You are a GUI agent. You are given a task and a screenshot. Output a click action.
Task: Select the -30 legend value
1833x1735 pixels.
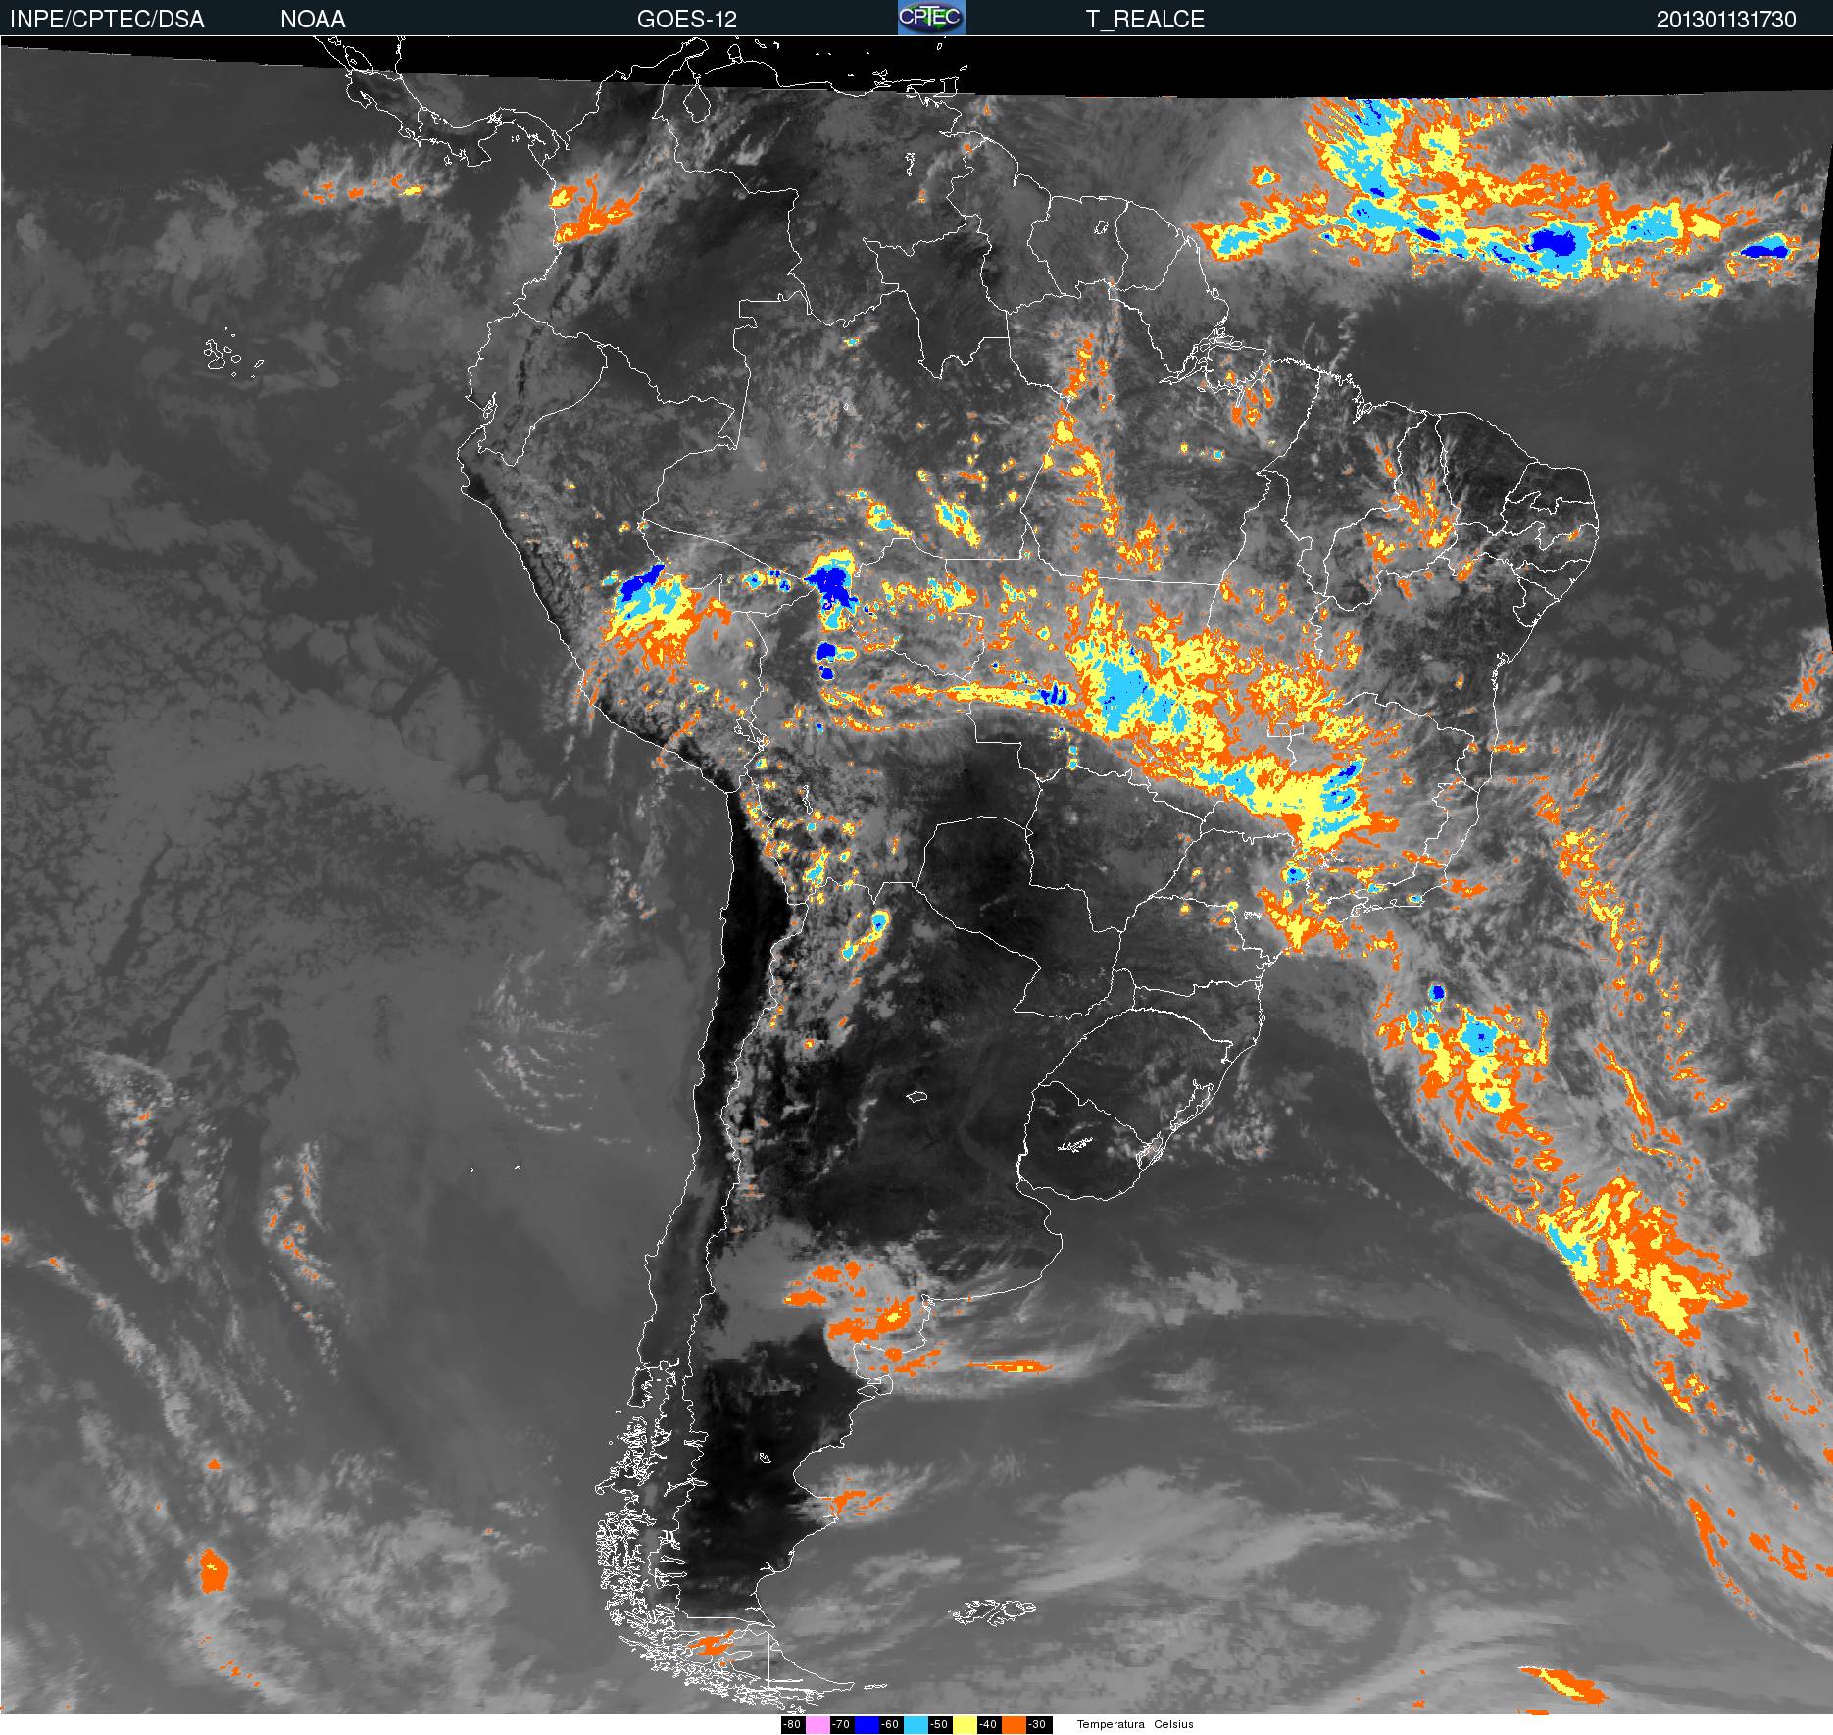(x=1037, y=1725)
